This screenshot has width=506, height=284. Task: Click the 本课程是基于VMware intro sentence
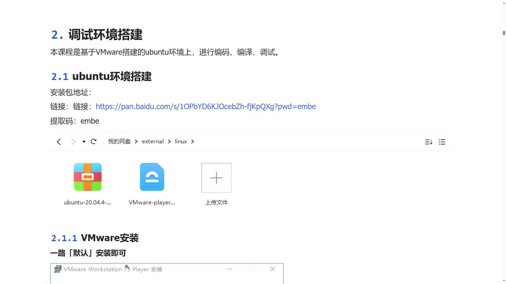(x=166, y=52)
